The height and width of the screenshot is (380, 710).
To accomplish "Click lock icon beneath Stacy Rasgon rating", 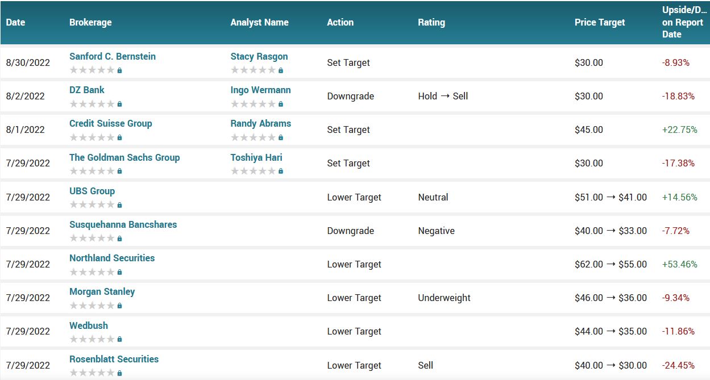I will pos(281,70).
